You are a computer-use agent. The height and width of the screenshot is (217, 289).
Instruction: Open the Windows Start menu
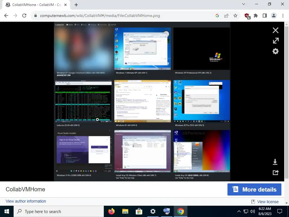click(x=7, y=211)
